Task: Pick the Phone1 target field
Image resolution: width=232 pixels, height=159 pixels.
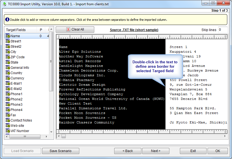Action: pos(16,94)
